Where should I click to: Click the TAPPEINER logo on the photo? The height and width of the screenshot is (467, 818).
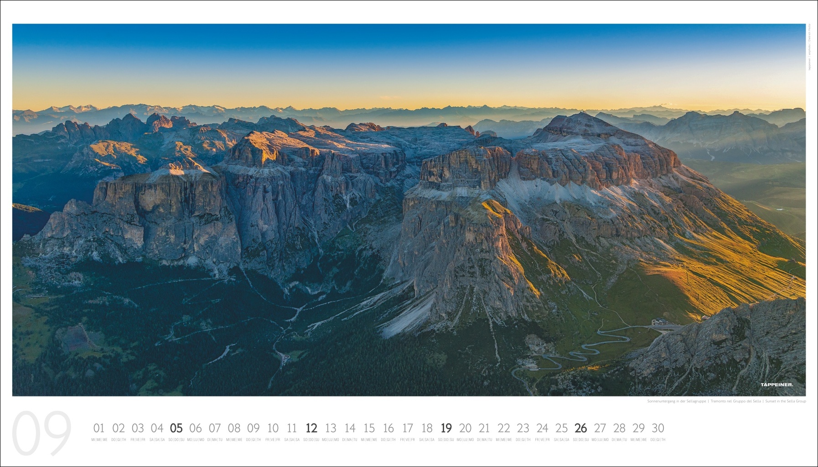pyautogui.click(x=777, y=385)
